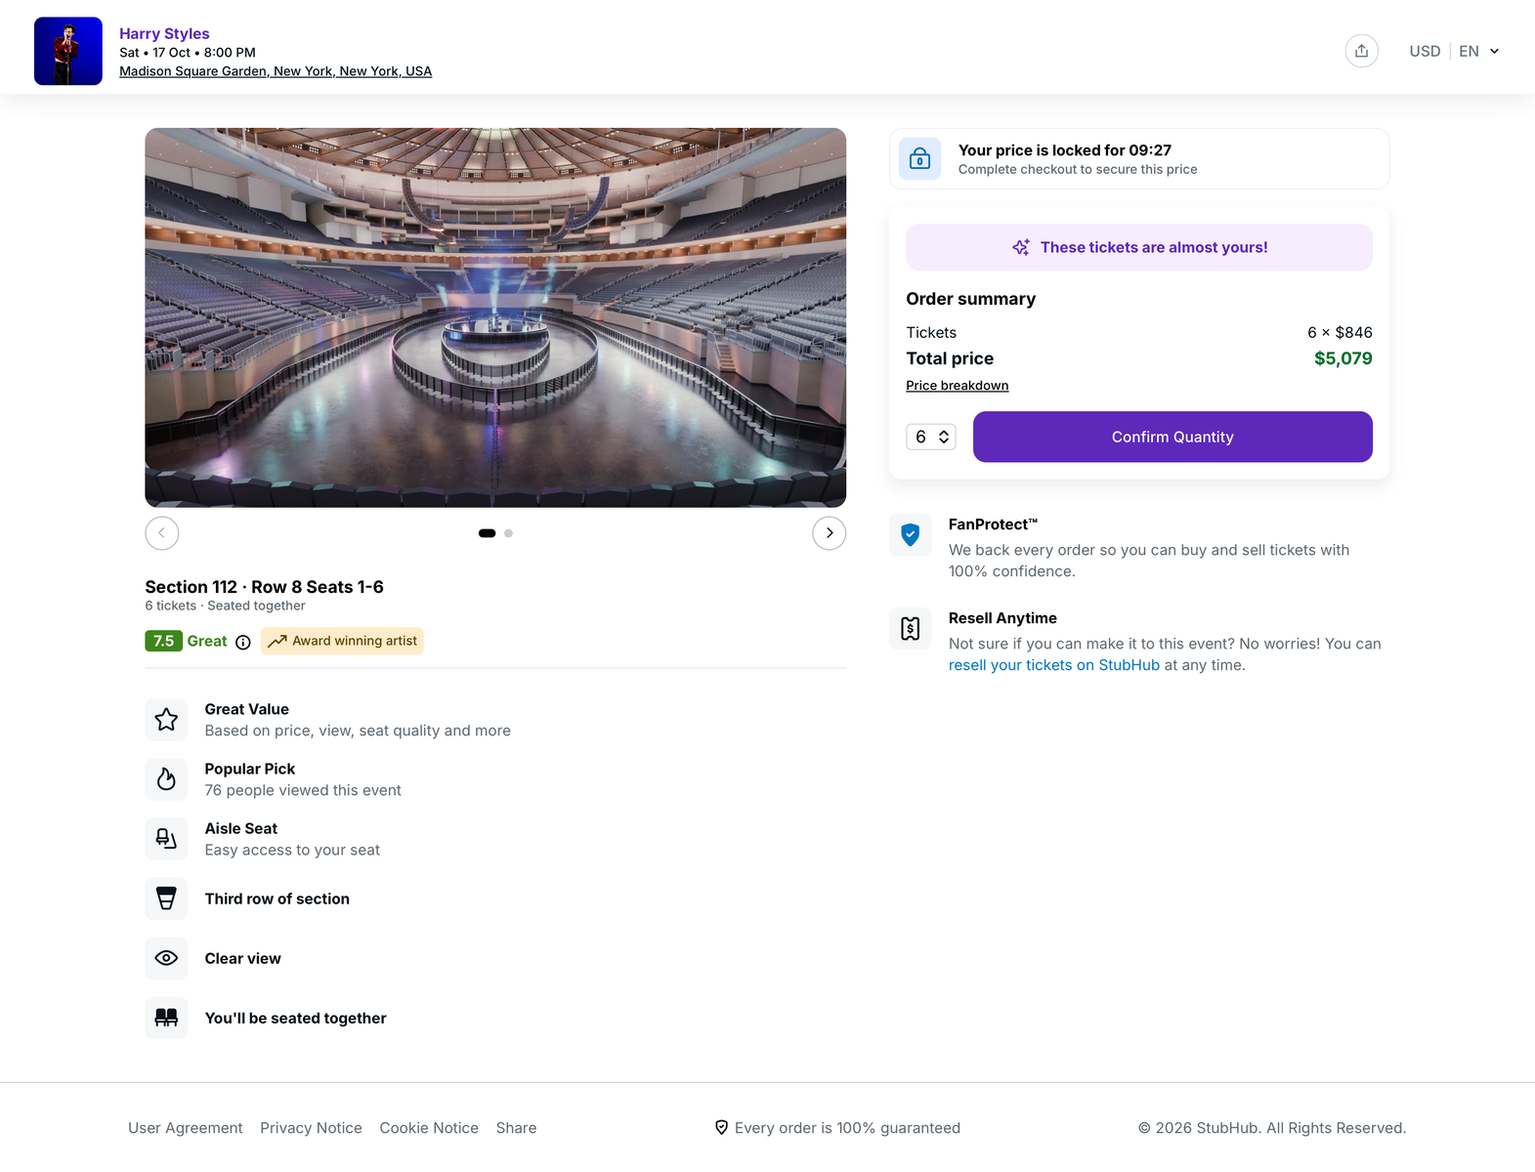Click '76 people viewed this event' text
Screen dimensions: 1535x1172
coord(303,790)
